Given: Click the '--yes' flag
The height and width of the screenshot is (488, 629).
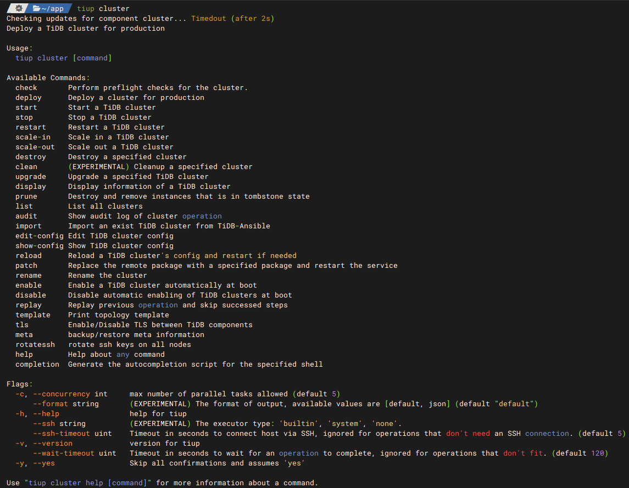Looking at the screenshot, I should 44,463.
